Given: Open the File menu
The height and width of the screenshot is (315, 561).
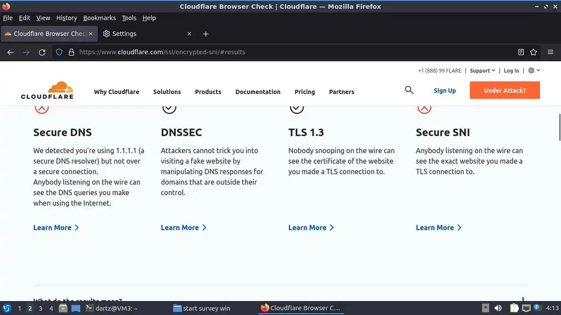Looking at the screenshot, I should click(x=8, y=18).
